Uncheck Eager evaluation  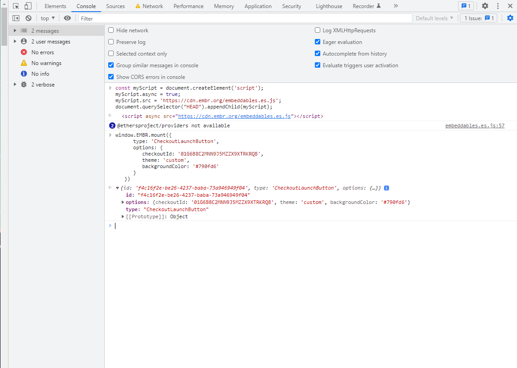coord(318,42)
